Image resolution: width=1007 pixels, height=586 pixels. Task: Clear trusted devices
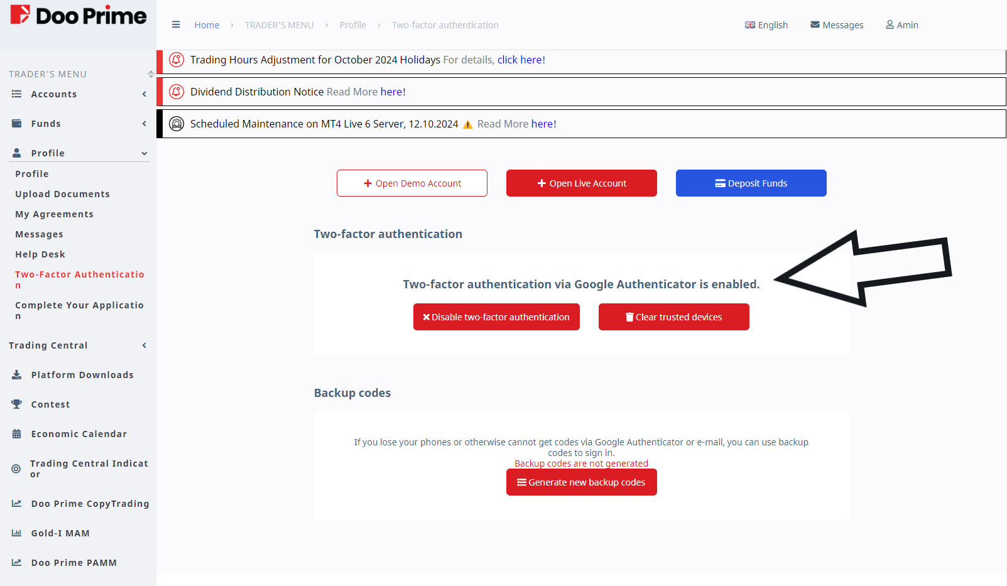pos(674,317)
